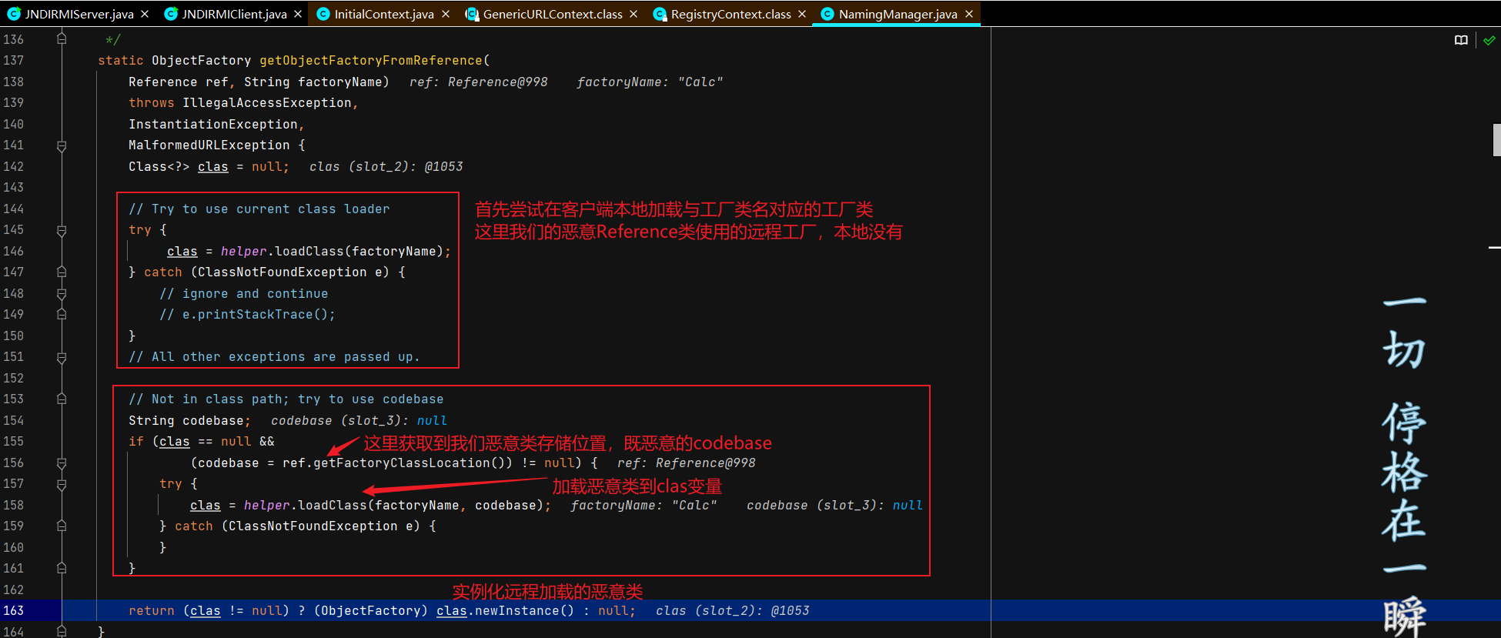Click inline hint factoryName: "Calc" on line 138
The height and width of the screenshot is (638, 1501).
[650, 82]
